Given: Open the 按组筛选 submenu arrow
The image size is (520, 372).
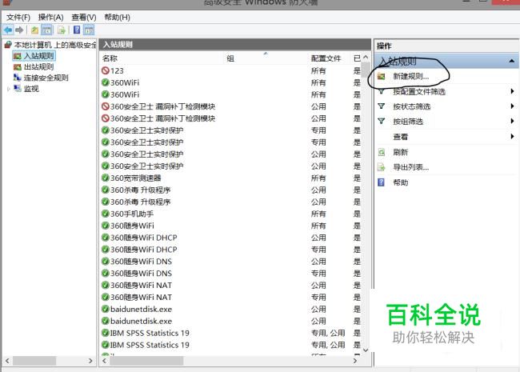Looking at the screenshot, I should coord(512,121).
